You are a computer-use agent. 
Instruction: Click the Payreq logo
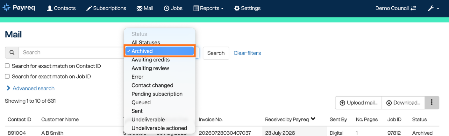pyautogui.click(x=19, y=8)
